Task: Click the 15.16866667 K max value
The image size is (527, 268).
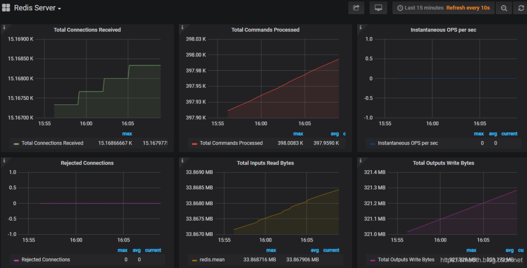Action: pos(115,143)
